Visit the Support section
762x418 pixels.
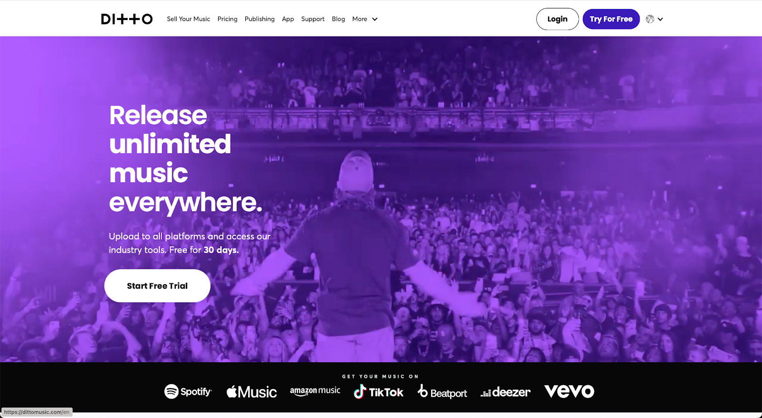[x=313, y=19]
